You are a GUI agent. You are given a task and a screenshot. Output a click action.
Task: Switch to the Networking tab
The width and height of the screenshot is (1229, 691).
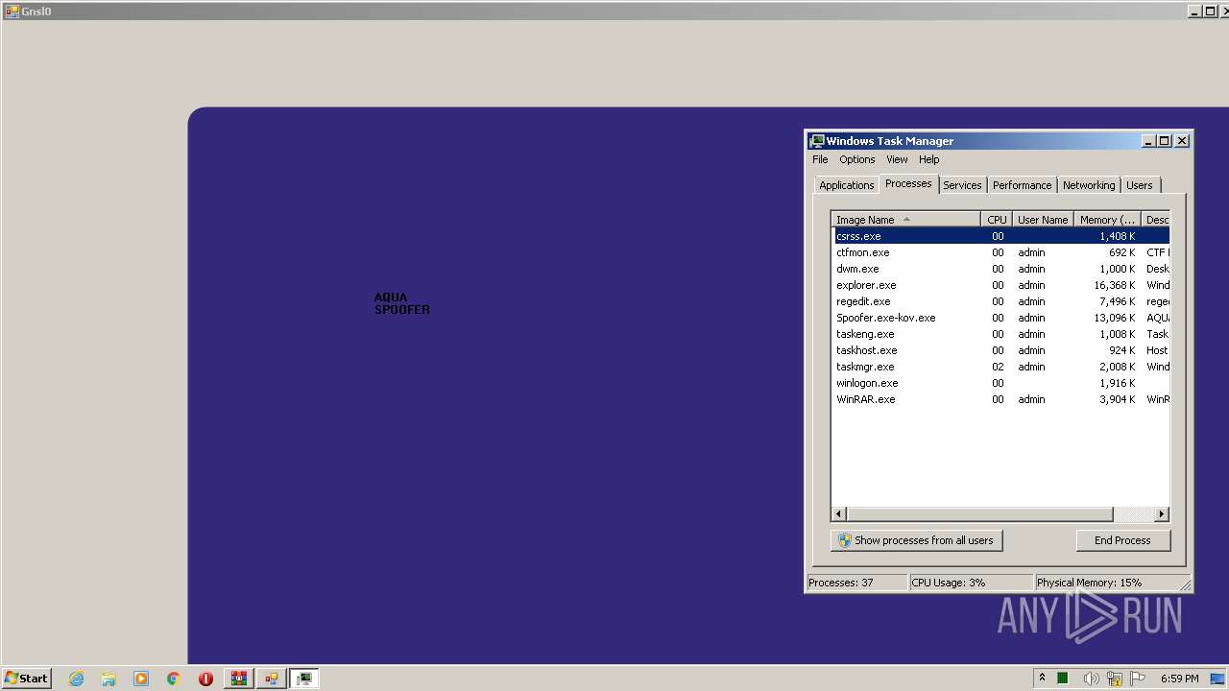pyautogui.click(x=1089, y=185)
